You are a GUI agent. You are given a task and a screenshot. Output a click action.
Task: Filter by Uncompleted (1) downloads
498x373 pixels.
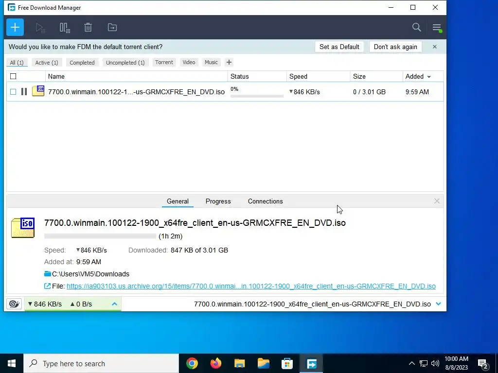point(125,63)
